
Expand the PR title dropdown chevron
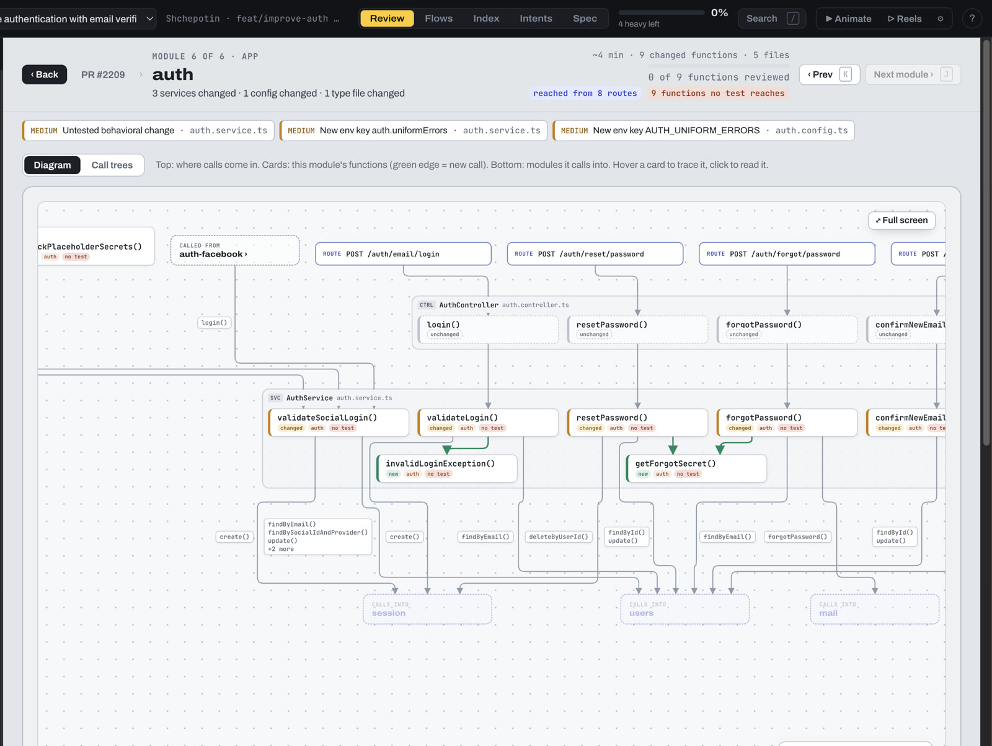click(149, 19)
